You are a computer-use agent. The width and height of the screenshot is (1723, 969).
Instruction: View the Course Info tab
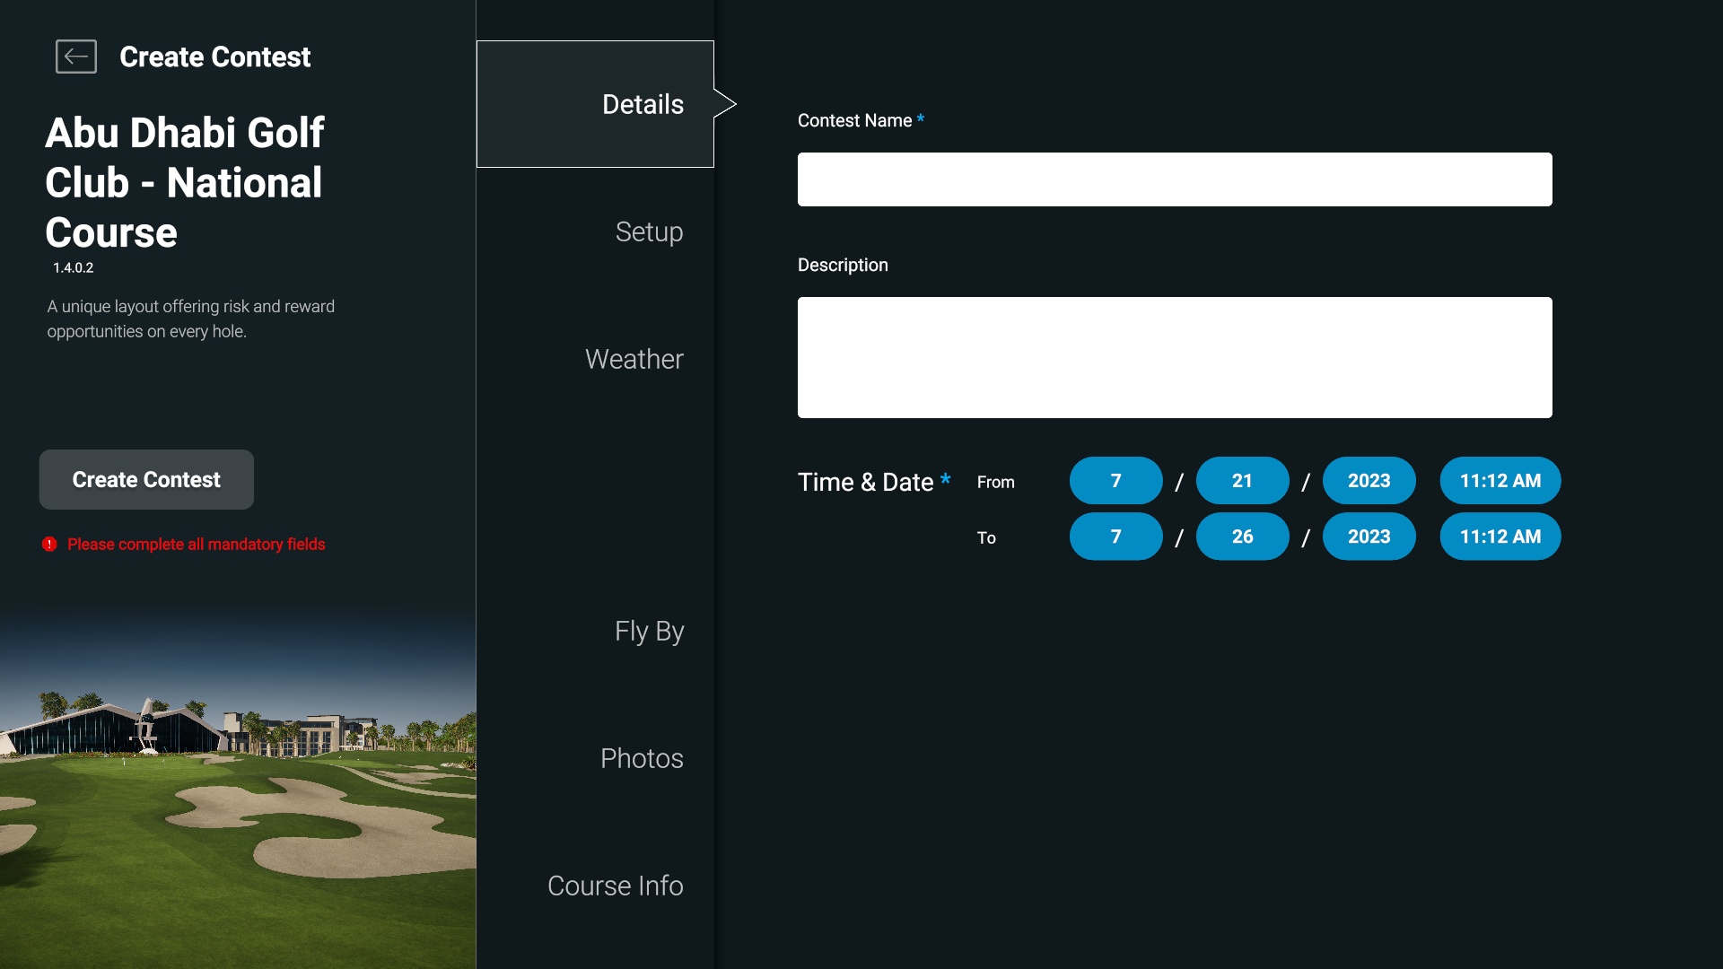pyautogui.click(x=615, y=886)
